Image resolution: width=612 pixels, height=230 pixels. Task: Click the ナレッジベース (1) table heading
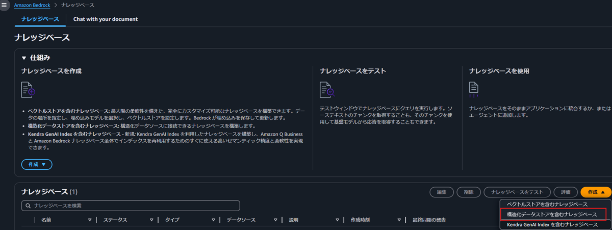[x=49, y=192]
